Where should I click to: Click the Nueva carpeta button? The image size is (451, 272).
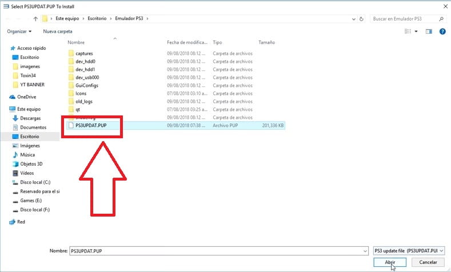[x=57, y=31]
